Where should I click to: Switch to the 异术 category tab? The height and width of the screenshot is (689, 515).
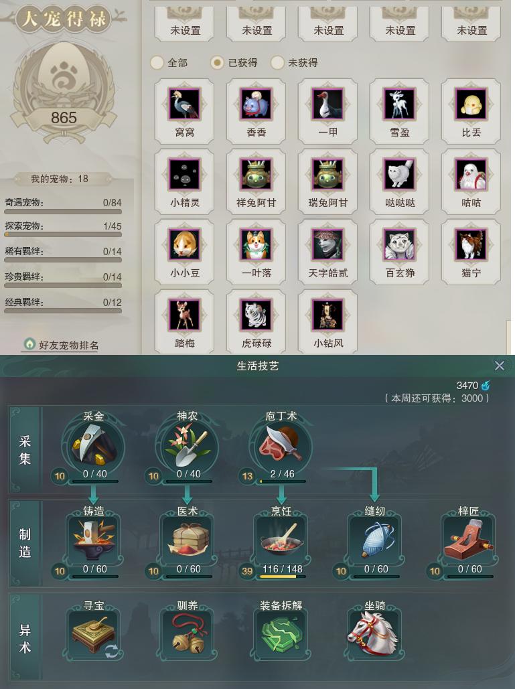point(25,638)
